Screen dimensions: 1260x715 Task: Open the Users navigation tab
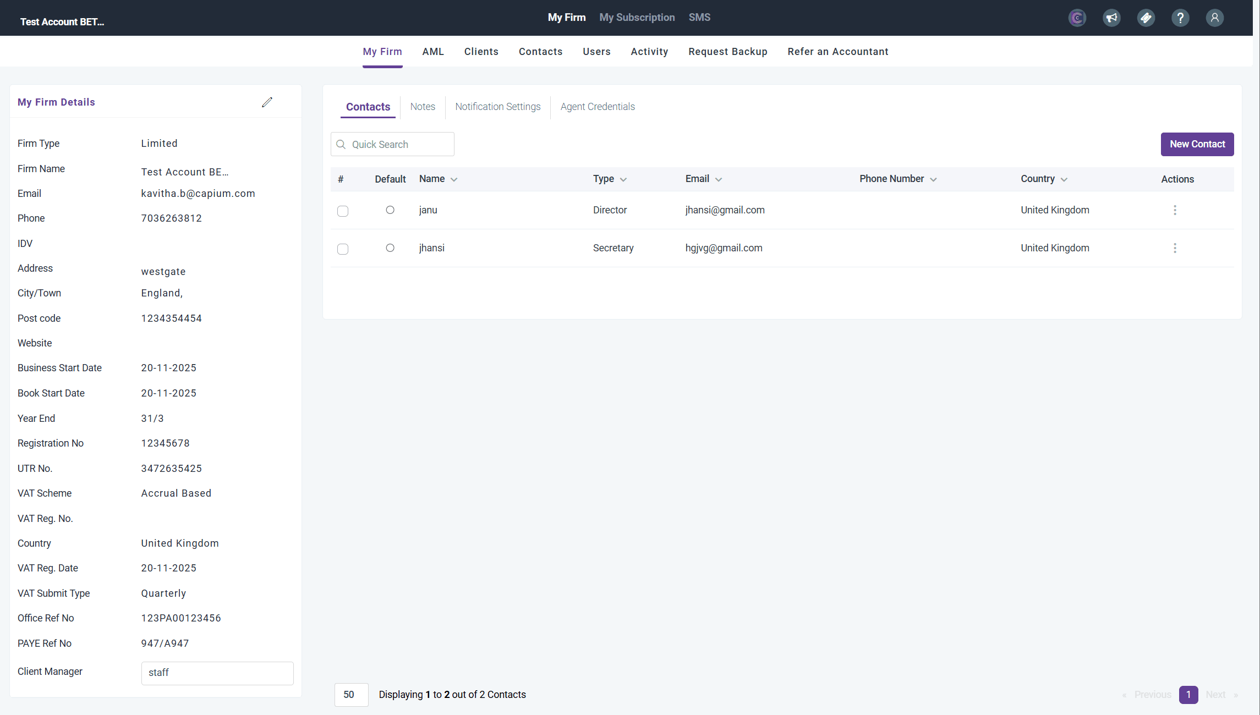tap(597, 52)
